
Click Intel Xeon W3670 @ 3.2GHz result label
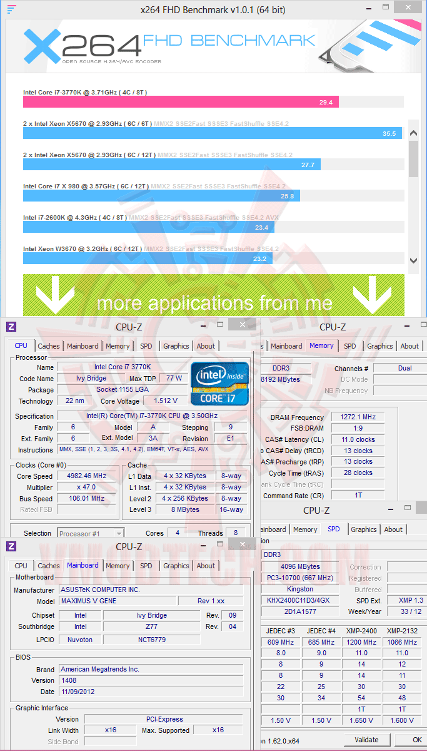[x=83, y=248]
